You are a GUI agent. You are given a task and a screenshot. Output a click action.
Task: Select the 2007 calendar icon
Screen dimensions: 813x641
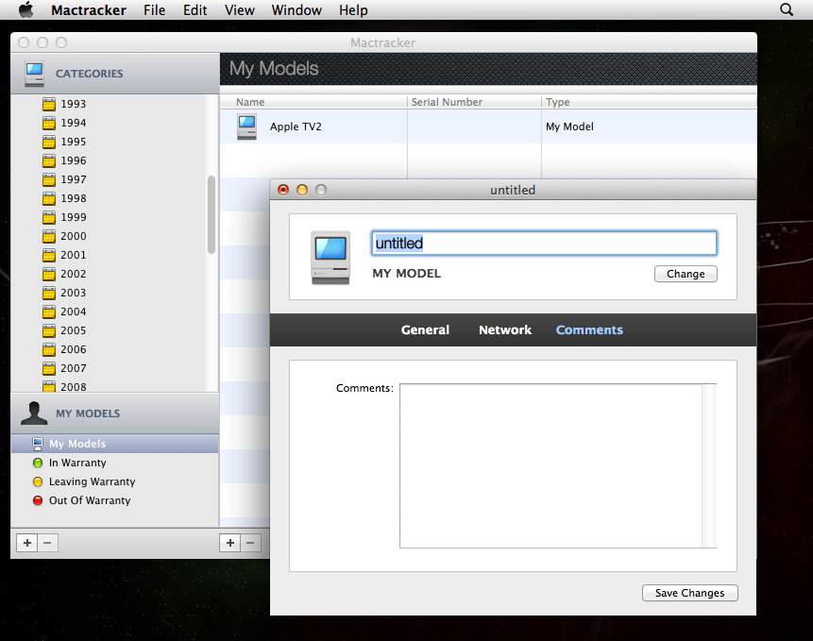[x=49, y=368]
